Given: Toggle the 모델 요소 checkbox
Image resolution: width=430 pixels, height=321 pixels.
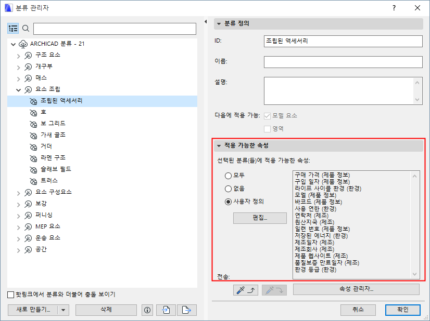Looking at the screenshot, I should [267, 116].
